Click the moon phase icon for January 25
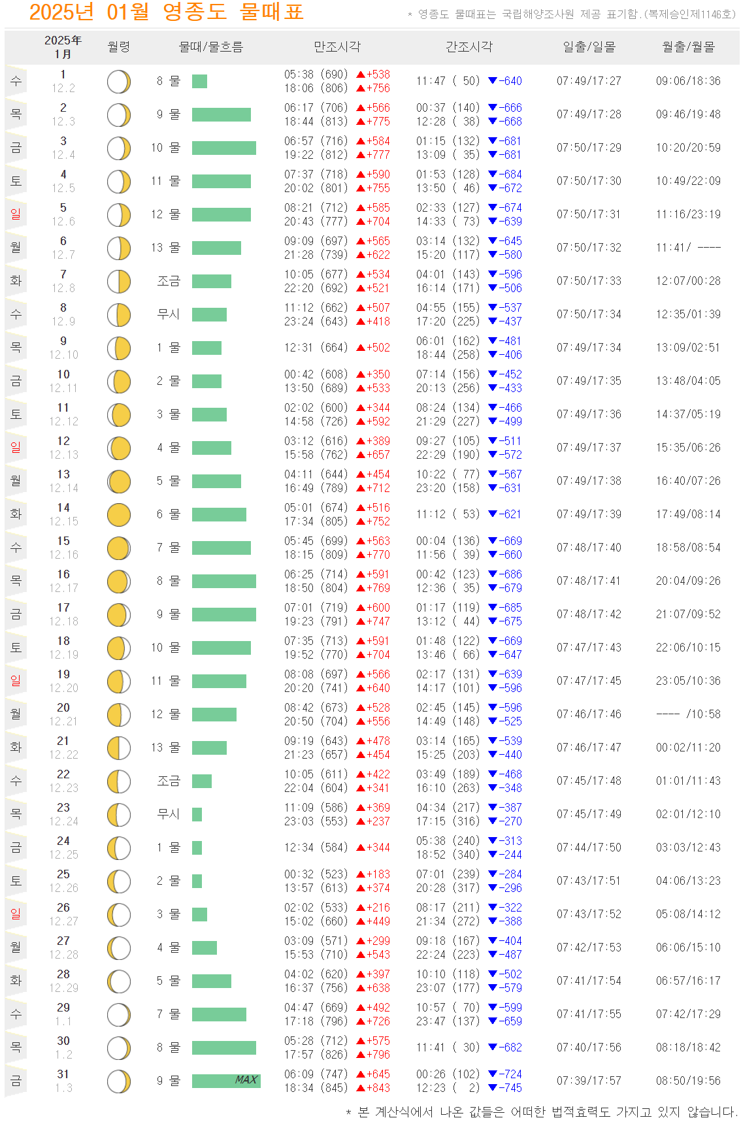This screenshot has height=1122, width=741. (119, 882)
